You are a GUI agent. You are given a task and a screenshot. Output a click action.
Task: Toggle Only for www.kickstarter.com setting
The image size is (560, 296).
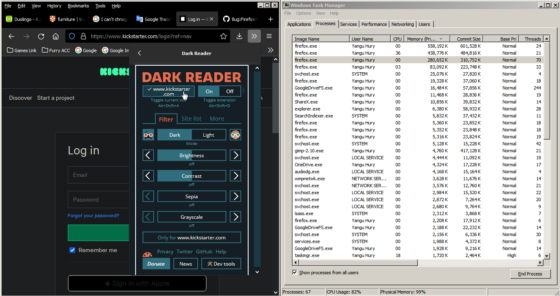click(x=192, y=237)
